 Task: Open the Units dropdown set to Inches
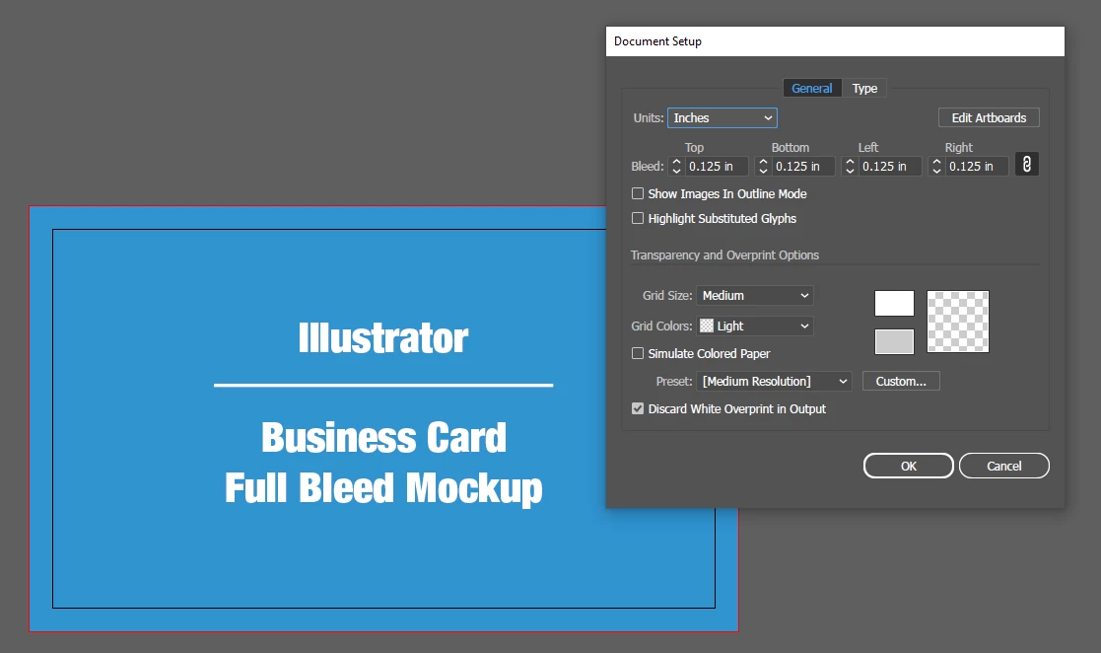click(x=722, y=118)
